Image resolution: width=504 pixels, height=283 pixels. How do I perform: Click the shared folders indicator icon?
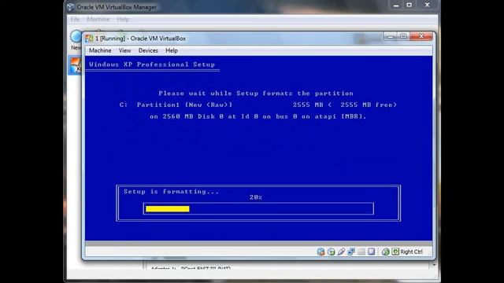pos(361,252)
